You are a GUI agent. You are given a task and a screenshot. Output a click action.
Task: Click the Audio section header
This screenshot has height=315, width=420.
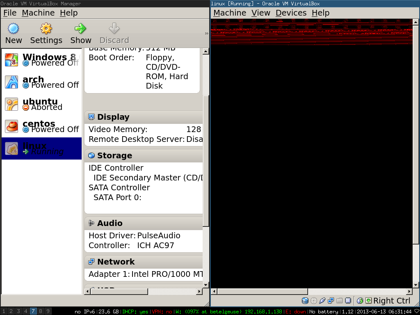pyautogui.click(x=144, y=223)
